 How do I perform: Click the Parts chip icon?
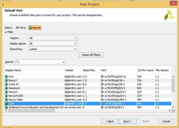[x=17, y=28]
